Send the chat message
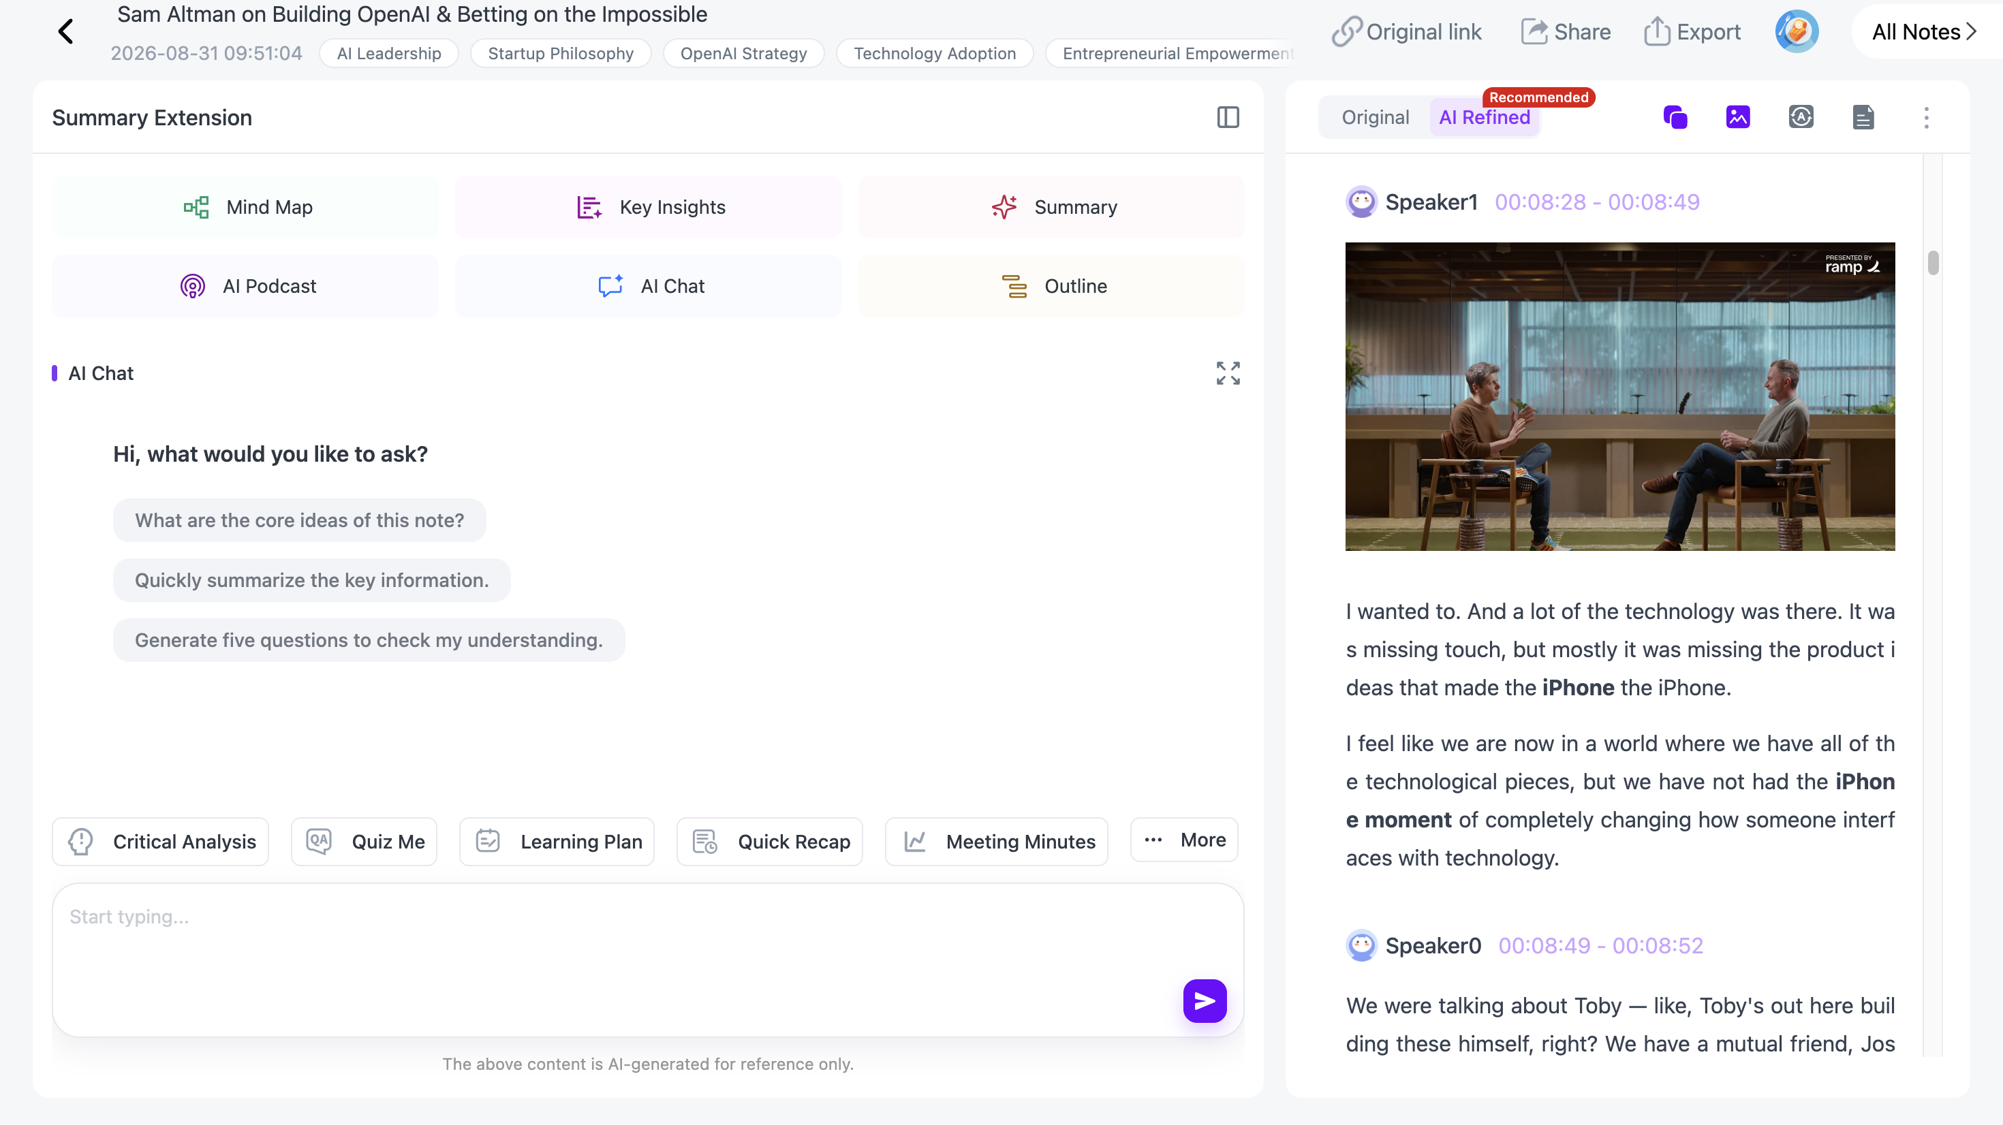2003x1125 pixels. click(x=1205, y=1000)
